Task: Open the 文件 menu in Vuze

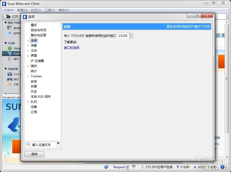Action: 8,10
